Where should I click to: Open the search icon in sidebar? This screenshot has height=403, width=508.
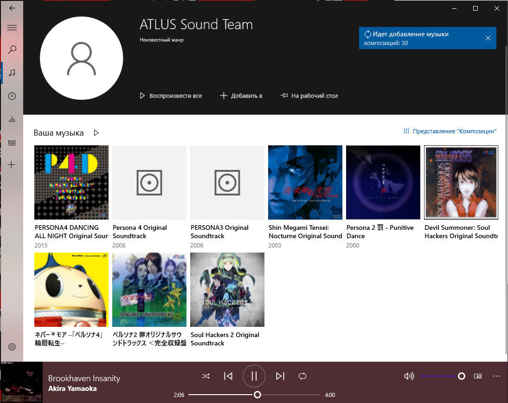tap(12, 50)
